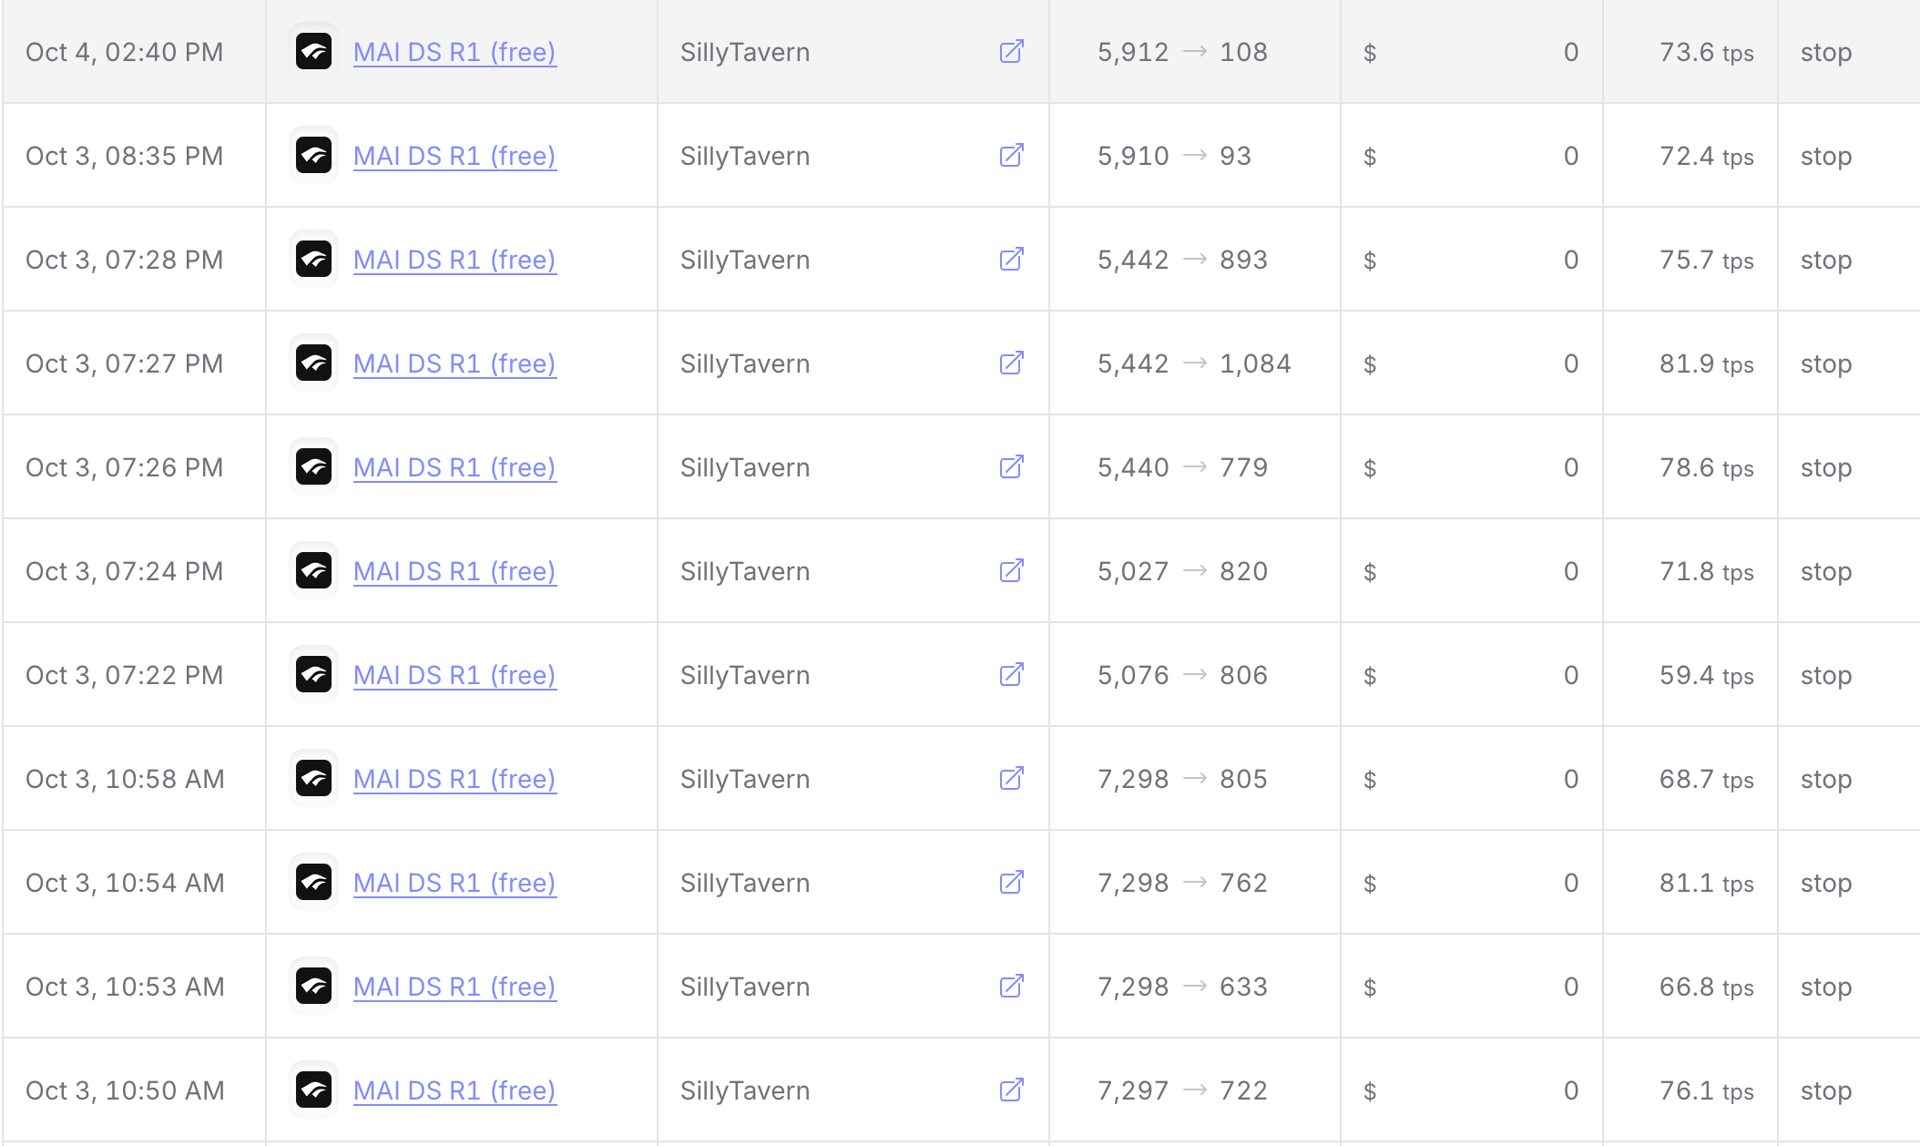Open MAI DS R1 link in 08:35 PM row
The image size is (1920, 1146).
[454, 156]
